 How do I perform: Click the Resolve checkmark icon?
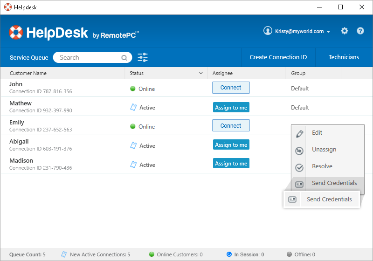[300, 167]
